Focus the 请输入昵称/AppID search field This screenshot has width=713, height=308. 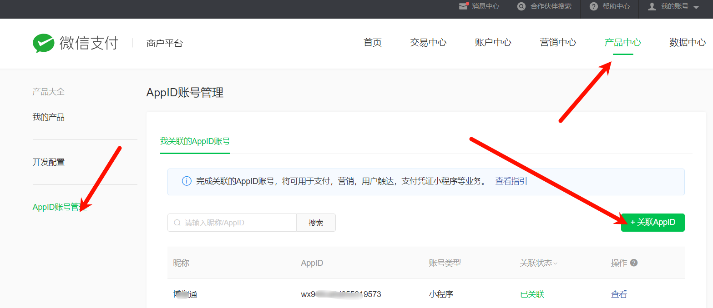coord(232,223)
